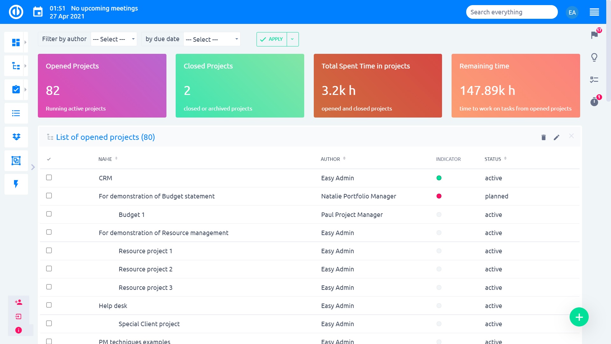Open the hamburger menu top right
The width and height of the screenshot is (611, 344).
tap(594, 12)
